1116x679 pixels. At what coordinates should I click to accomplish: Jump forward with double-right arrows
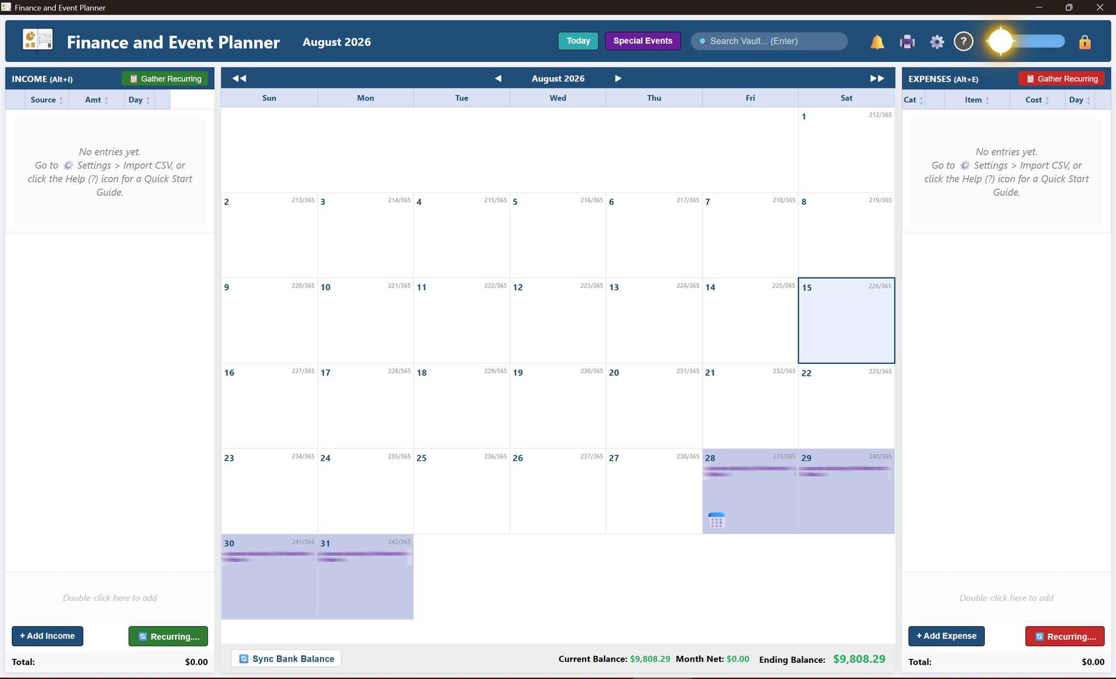877,79
